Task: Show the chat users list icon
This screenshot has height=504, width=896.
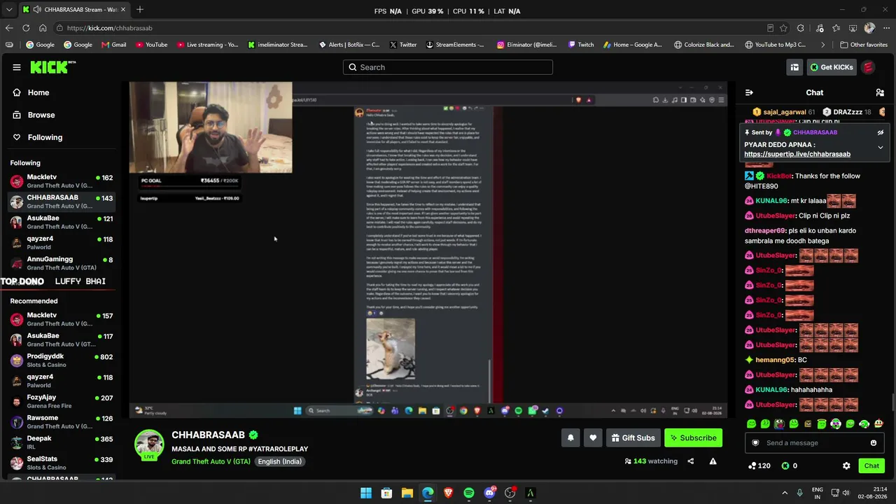Action: 880,92
